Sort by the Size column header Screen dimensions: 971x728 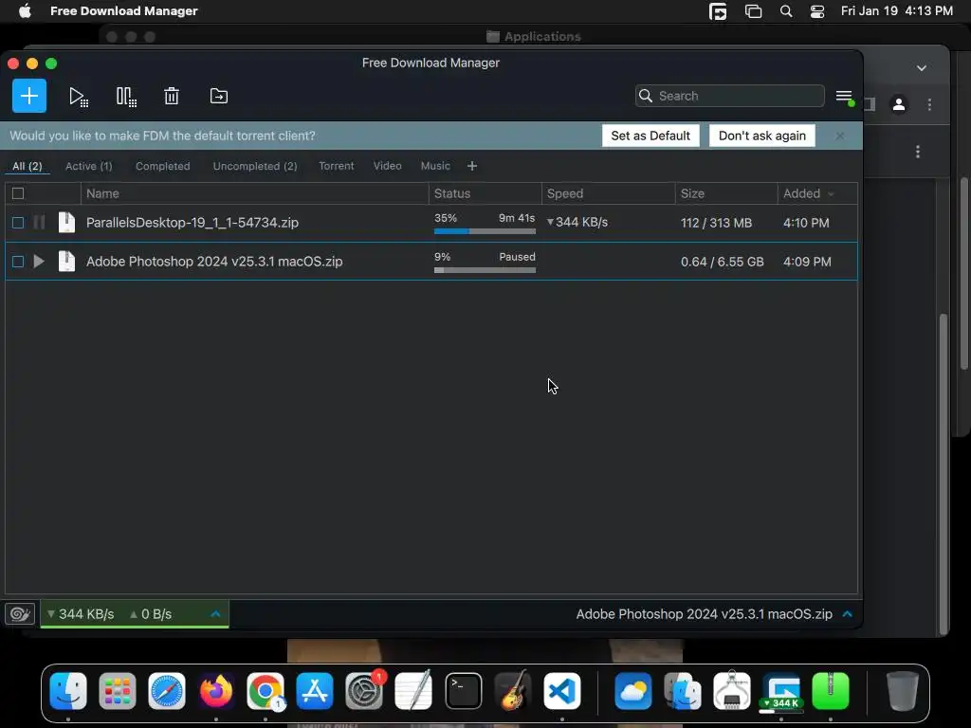coord(726,193)
